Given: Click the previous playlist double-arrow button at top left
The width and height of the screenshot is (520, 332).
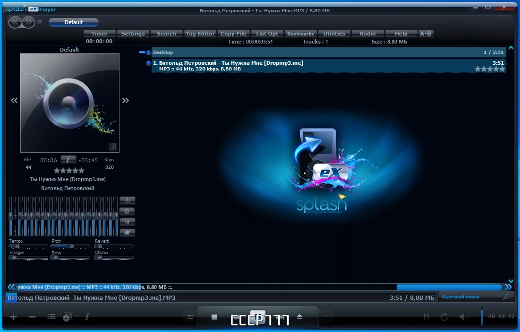Looking at the screenshot, I should [15, 22].
